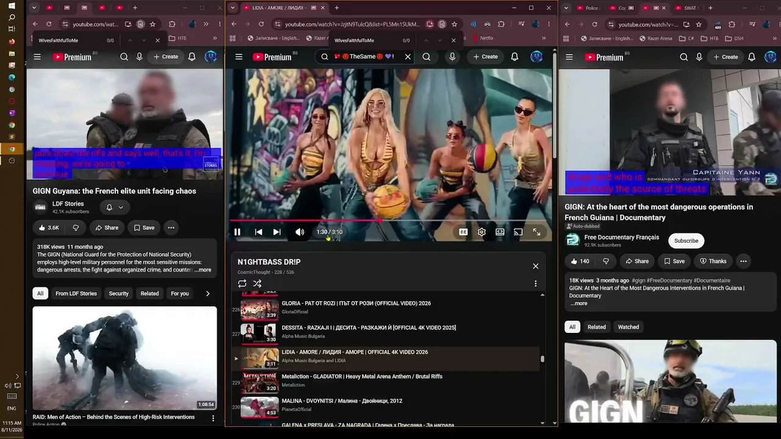
Task: Open notifications bell in middle window
Action: tap(514, 57)
